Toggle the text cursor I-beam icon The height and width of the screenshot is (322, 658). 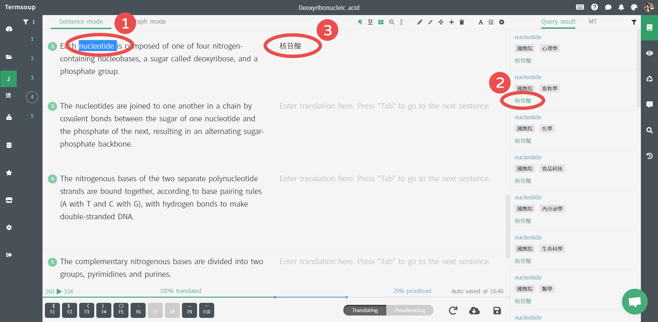pos(401,22)
